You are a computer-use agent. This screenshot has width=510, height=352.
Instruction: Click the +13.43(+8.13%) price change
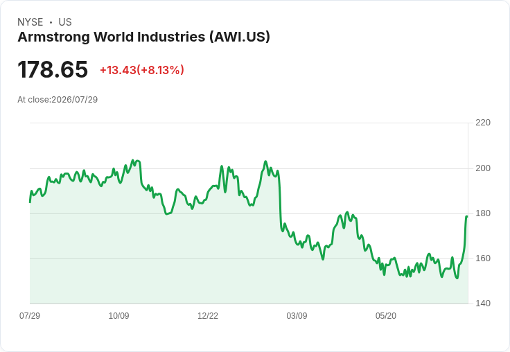pyautogui.click(x=142, y=70)
